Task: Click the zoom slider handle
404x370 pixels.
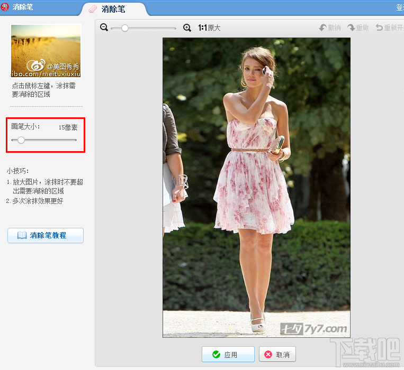Action: (125, 28)
